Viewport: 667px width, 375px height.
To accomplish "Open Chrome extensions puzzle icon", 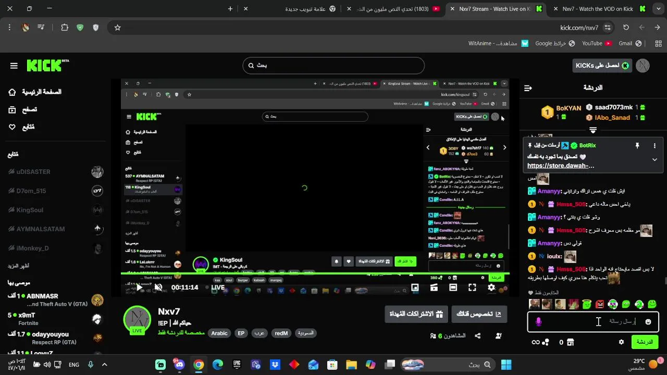I will tap(65, 28).
